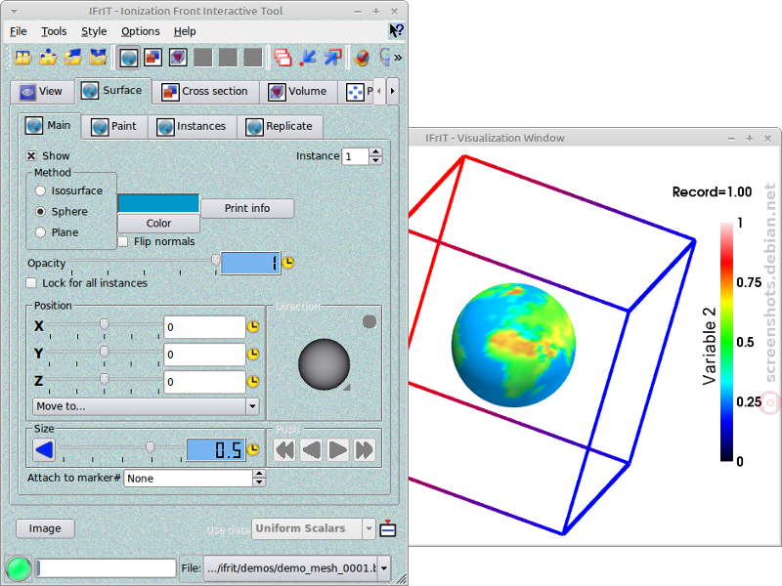Click the Size slider handle
This screenshot has height=586, width=782.
click(x=150, y=447)
